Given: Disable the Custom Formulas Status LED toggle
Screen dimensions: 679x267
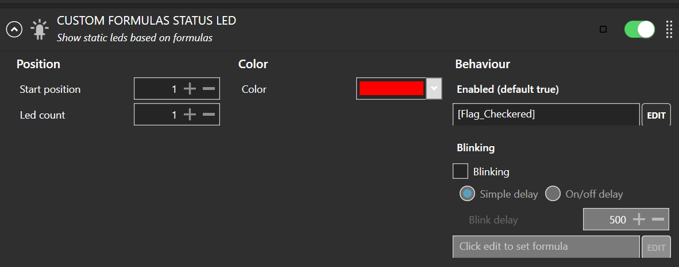Looking at the screenshot, I should [x=639, y=29].
